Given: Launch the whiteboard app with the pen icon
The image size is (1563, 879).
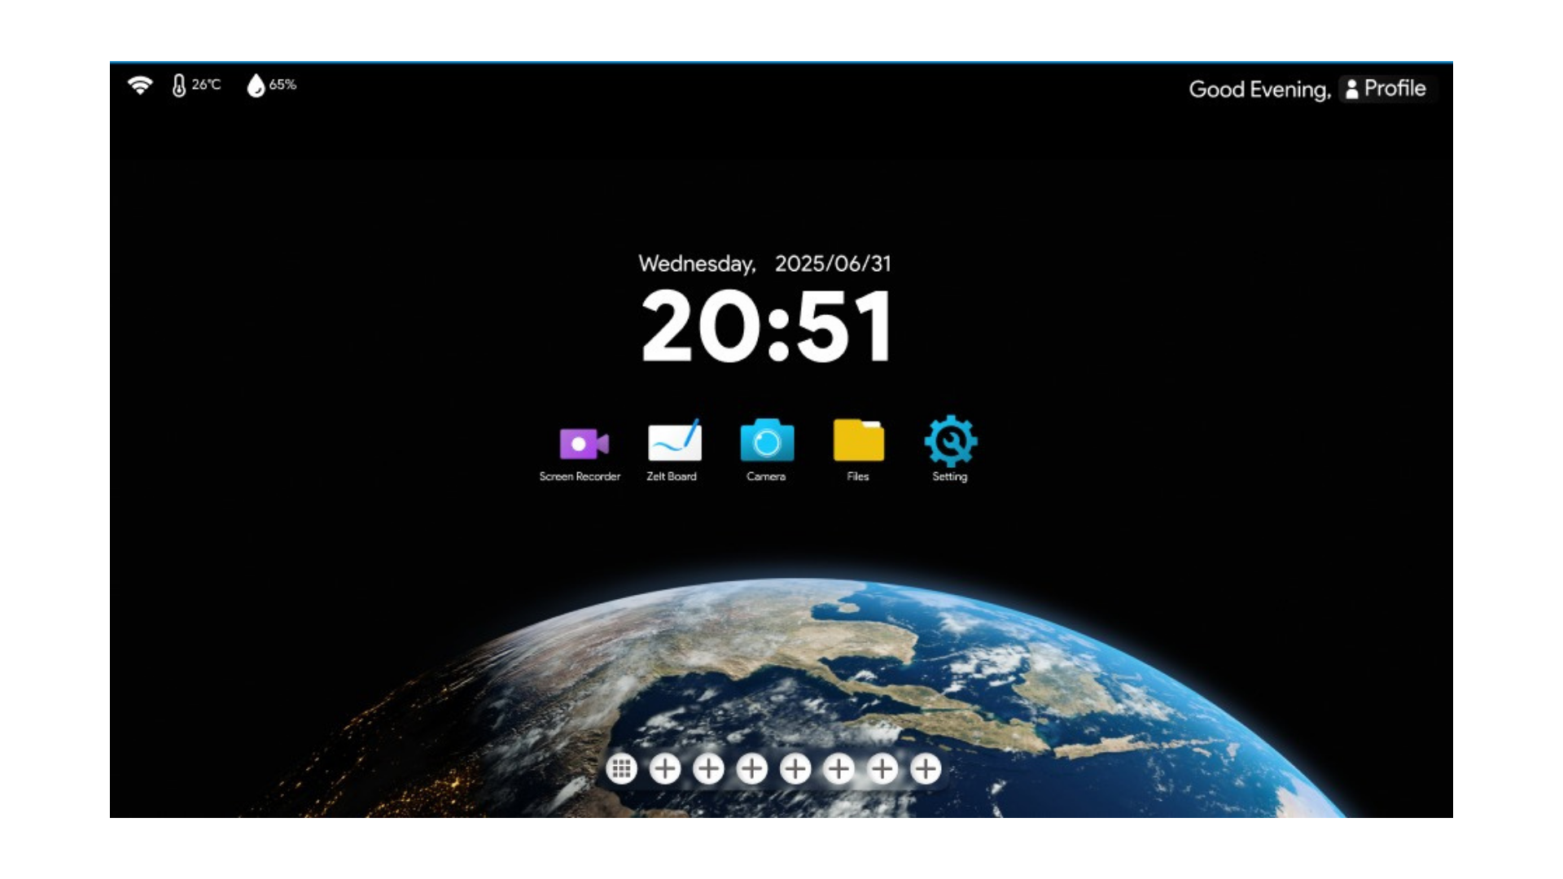Looking at the screenshot, I should click(674, 442).
